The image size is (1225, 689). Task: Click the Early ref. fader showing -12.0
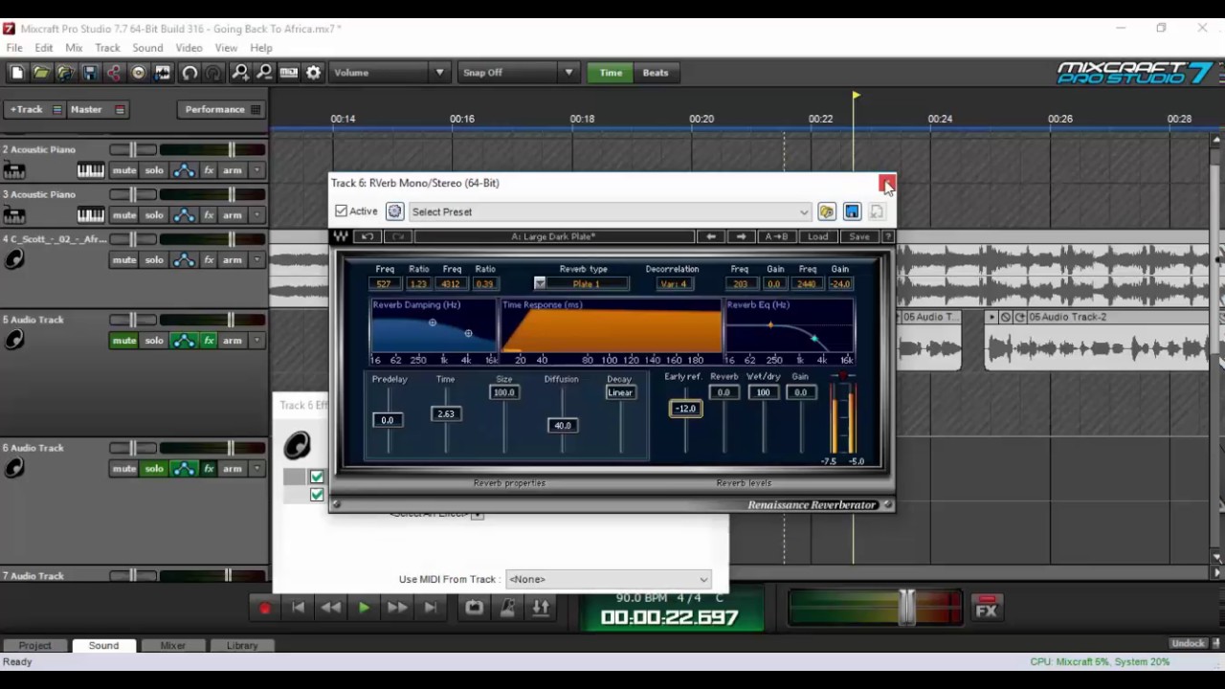[x=685, y=409]
